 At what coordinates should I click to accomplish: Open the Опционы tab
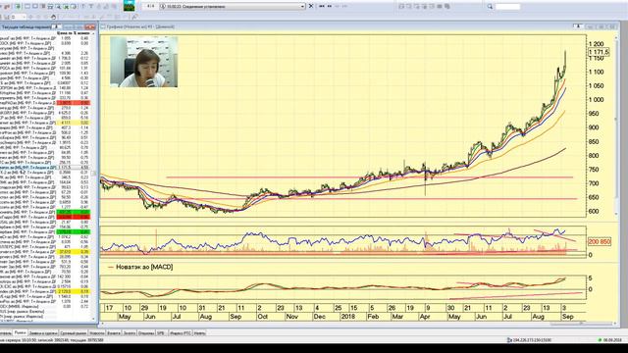tap(146, 333)
